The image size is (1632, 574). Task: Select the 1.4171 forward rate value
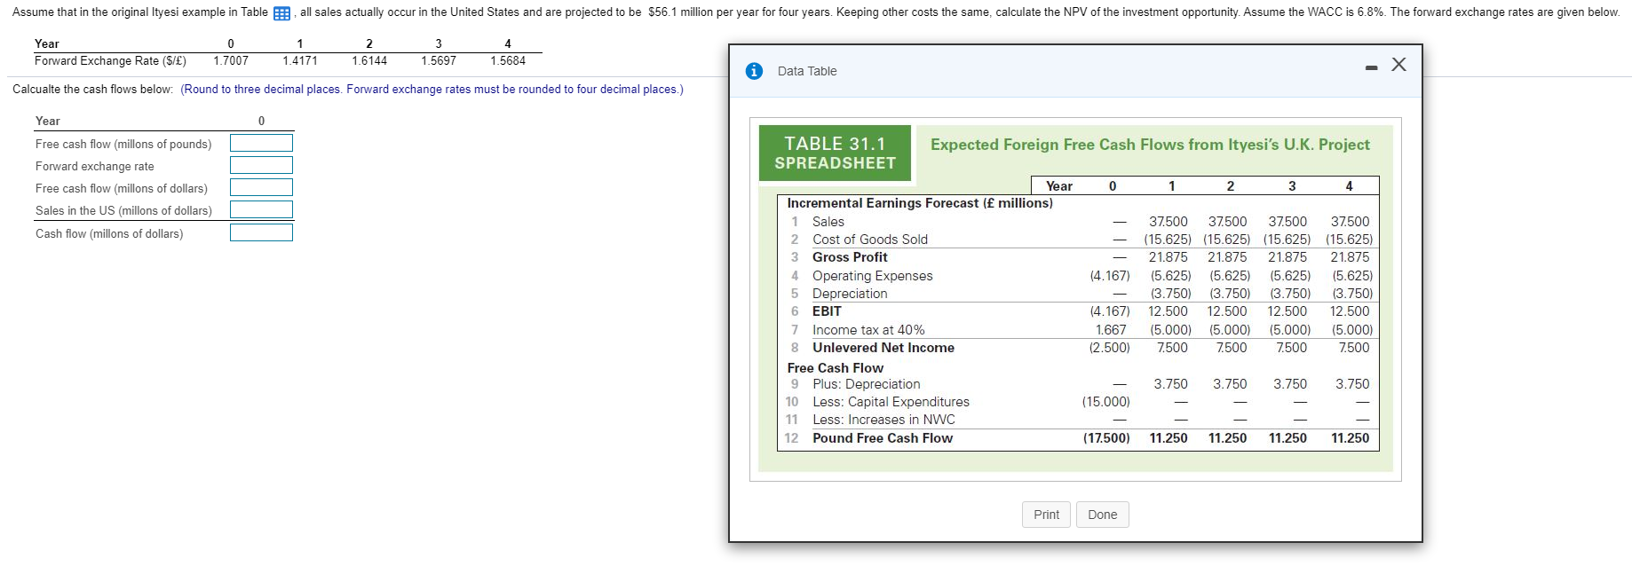point(300,61)
